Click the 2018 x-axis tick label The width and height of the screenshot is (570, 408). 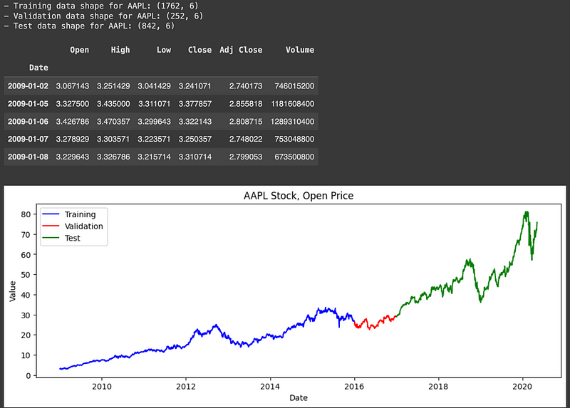pyautogui.click(x=438, y=387)
